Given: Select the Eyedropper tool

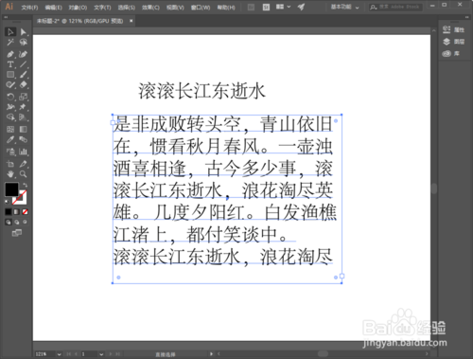Looking at the screenshot, I should pos(10,139).
